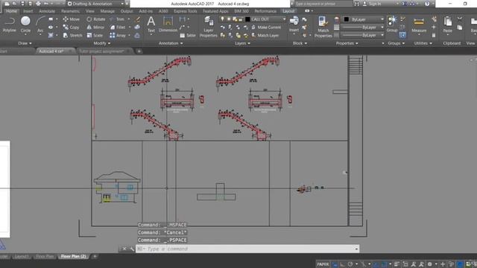This screenshot has width=477, height=268.
Task: Click the Fillet tool
Action: point(118,28)
